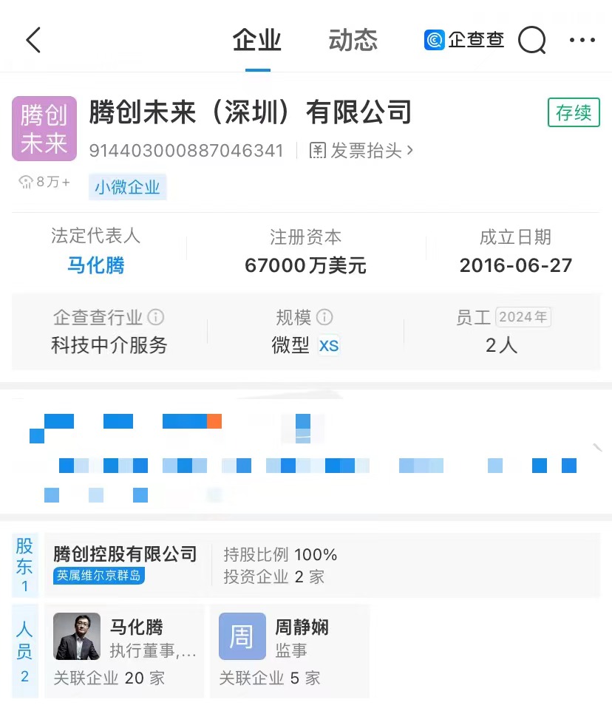This screenshot has width=612, height=708.
Task: Tap the 2024年 employee year tag
Action: (523, 317)
